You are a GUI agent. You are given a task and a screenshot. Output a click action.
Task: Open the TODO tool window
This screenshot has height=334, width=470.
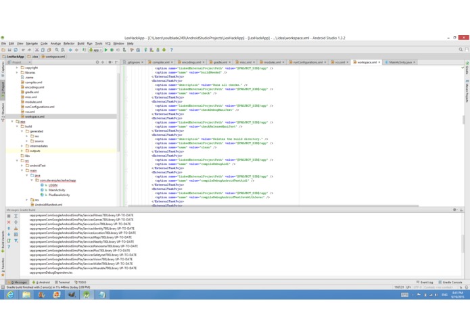80,282
